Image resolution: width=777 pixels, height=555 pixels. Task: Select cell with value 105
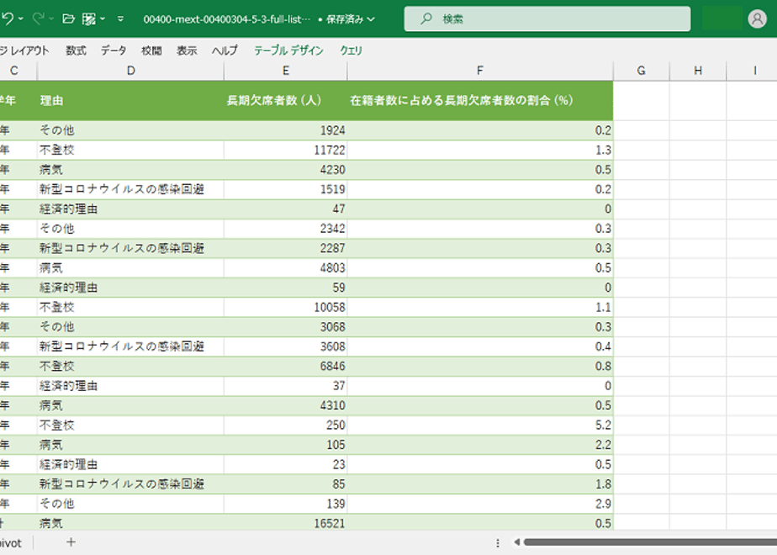[x=285, y=445]
